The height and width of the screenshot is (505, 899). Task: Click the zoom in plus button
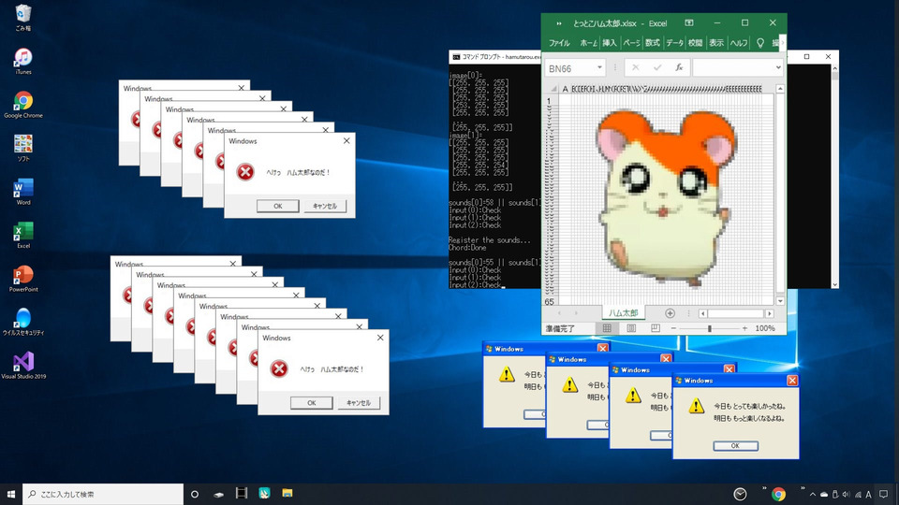[x=744, y=328]
